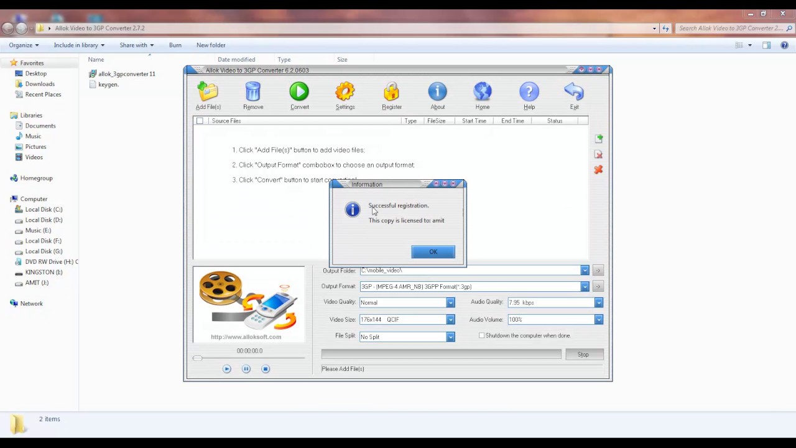The width and height of the screenshot is (796, 448).
Task: Toggle the Explorer preview pane icon
Action: pos(767,45)
